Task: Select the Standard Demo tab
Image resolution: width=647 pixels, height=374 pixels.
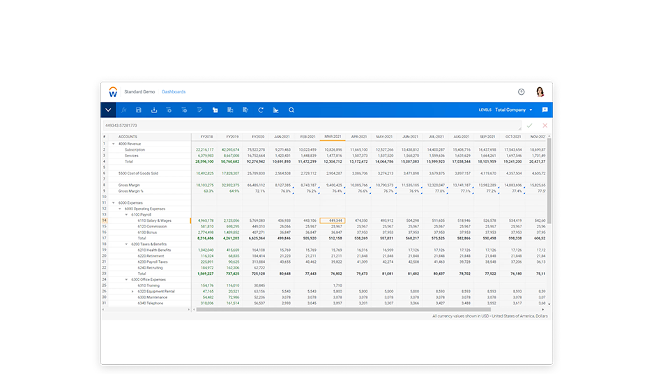Action: coord(139,92)
